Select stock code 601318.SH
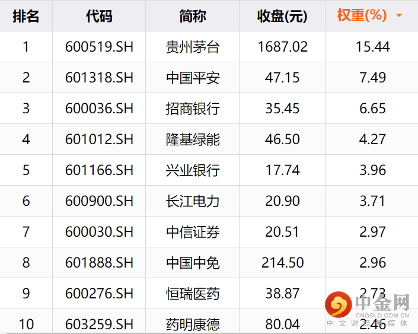The height and width of the screenshot is (334, 418). click(x=99, y=78)
